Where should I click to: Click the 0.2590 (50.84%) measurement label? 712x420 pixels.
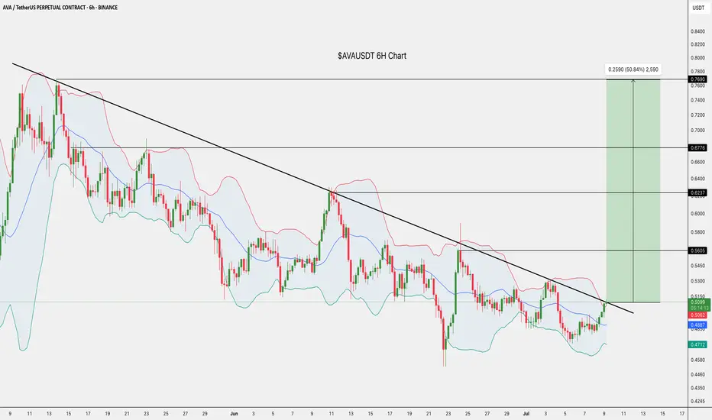point(633,69)
